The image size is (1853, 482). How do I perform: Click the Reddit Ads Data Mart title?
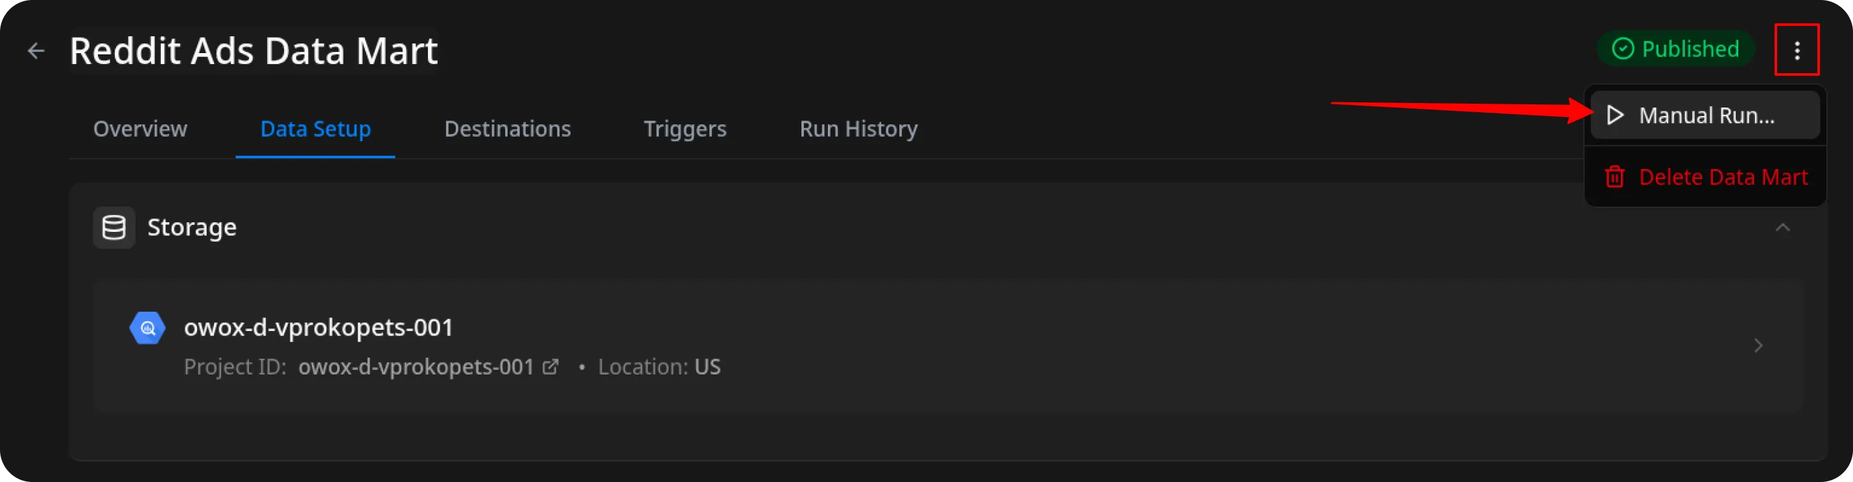254,51
